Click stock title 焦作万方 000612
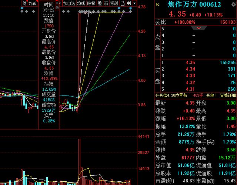 (194, 4)
